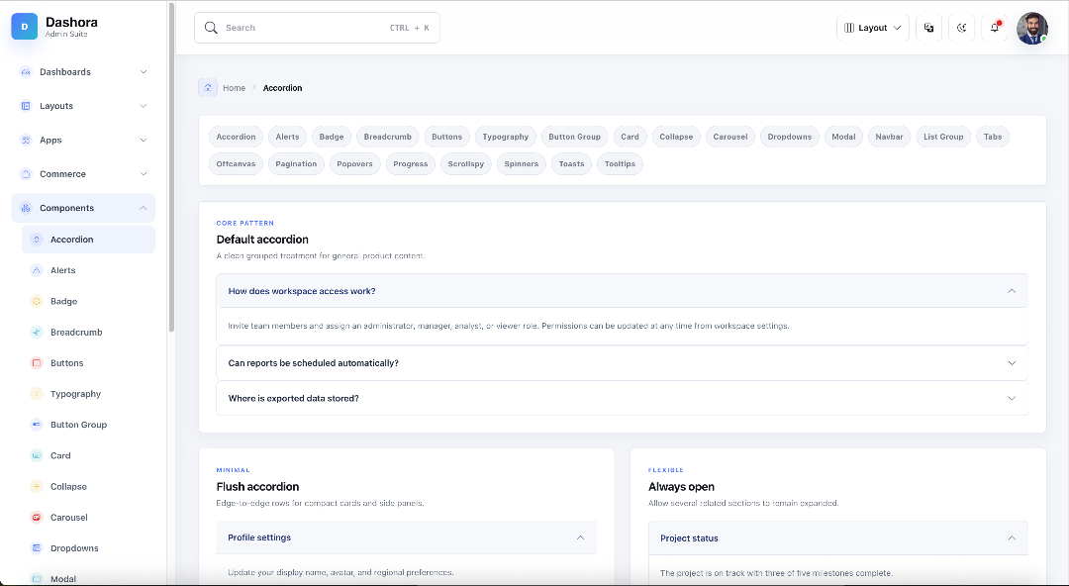Collapse 'How does workspace access work?' panel
This screenshot has width=1069, height=586.
[x=622, y=291]
